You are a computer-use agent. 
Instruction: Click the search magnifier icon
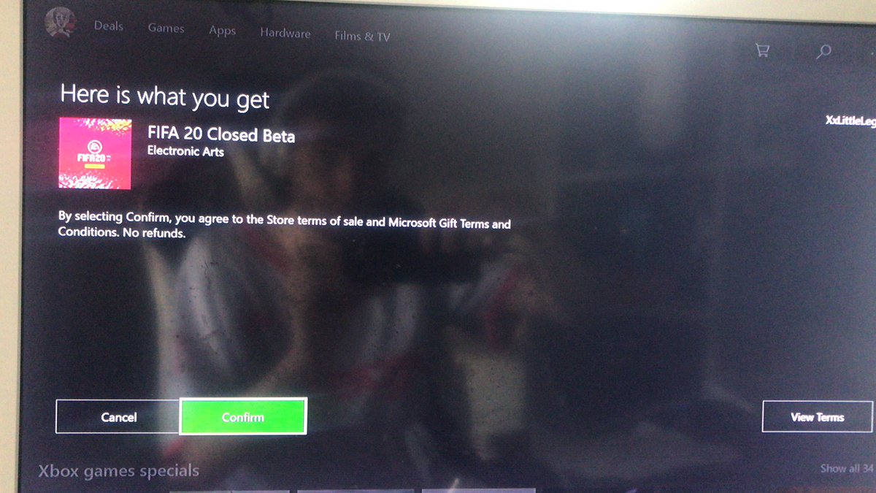pyautogui.click(x=823, y=51)
